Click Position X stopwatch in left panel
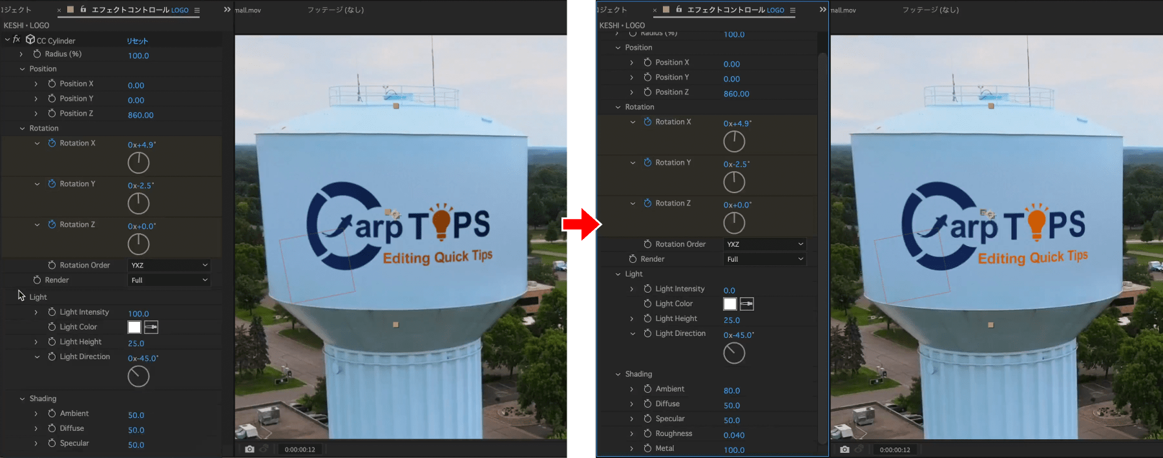The height and width of the screenshot is (458, 1163). (x=52, y=84)
